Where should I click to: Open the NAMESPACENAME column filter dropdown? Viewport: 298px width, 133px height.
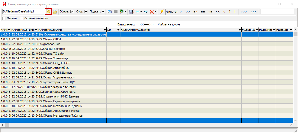pos(104,30)
